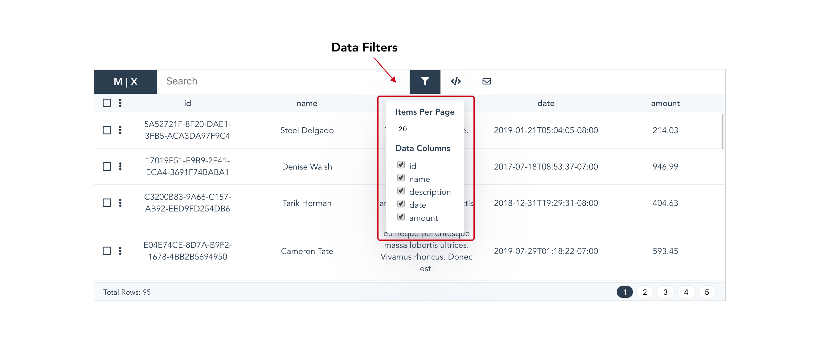Open kebab menu for Tarik Herman row
Screen dimensions: 819x340
click(x=120, y=203)
